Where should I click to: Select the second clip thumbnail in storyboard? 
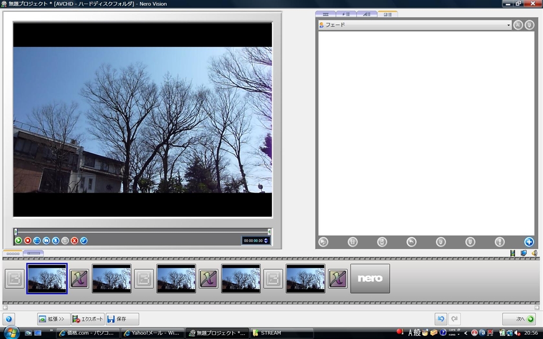(111, 279)
